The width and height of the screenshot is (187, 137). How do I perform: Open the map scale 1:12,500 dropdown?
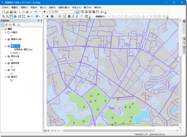pyautogui.click(x=73, y=12)
